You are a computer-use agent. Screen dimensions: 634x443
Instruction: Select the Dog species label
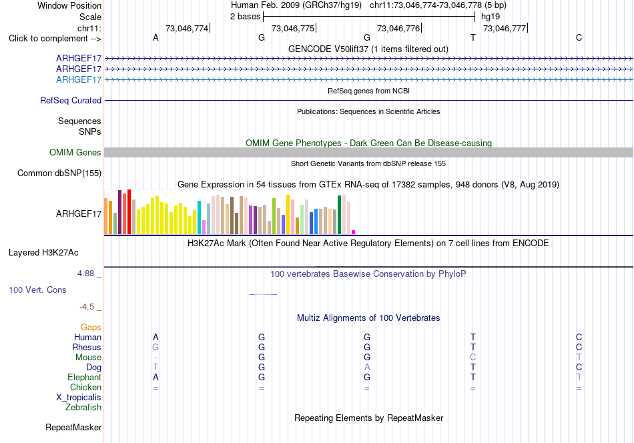(93, 368)
